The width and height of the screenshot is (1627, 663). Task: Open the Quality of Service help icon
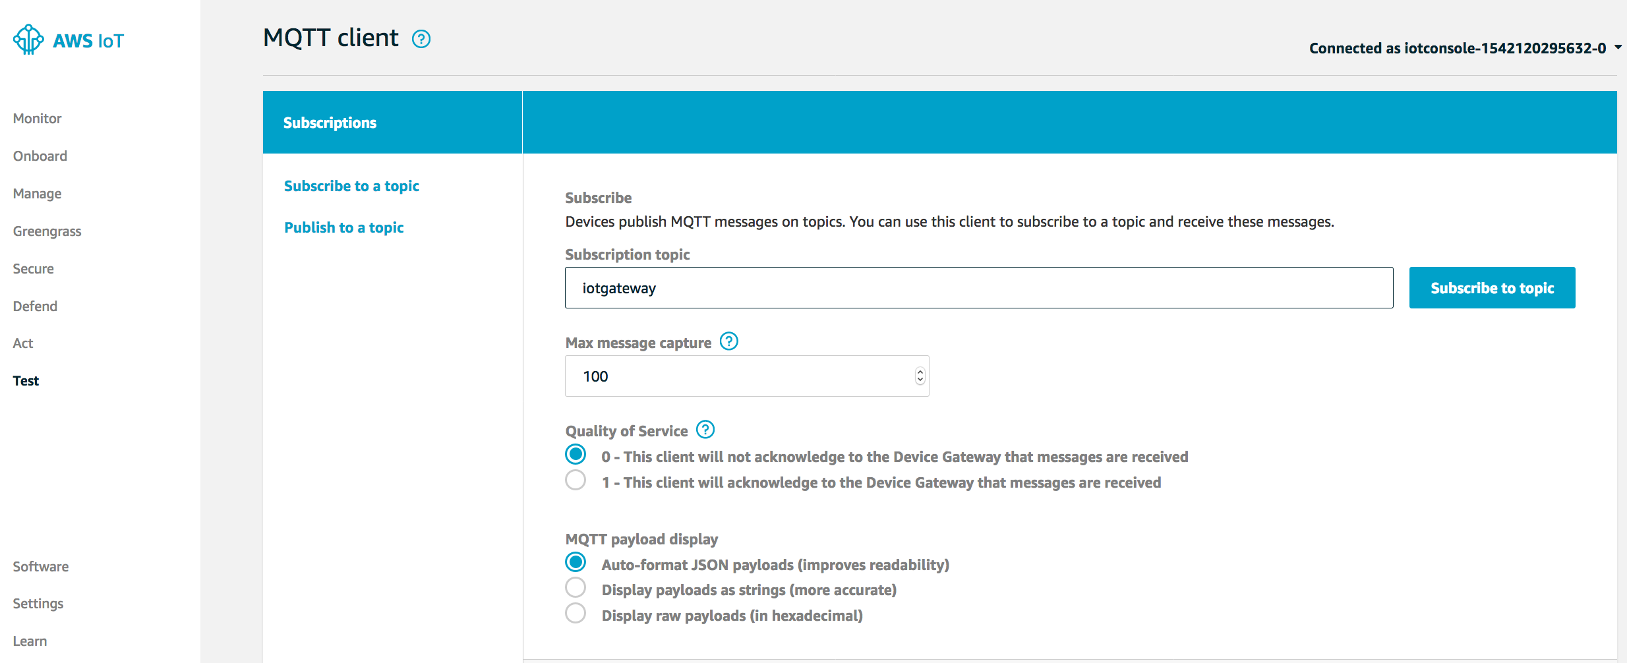pyautogui.click(x=705, y=430)
